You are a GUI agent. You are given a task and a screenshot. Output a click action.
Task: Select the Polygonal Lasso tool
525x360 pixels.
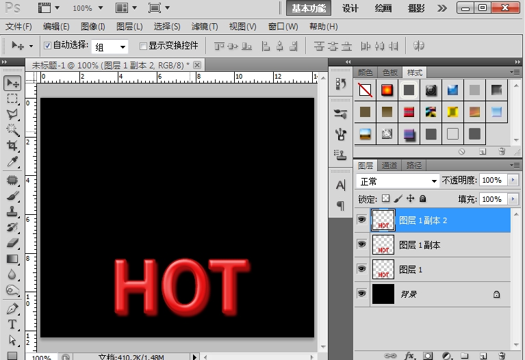point(12,114)
